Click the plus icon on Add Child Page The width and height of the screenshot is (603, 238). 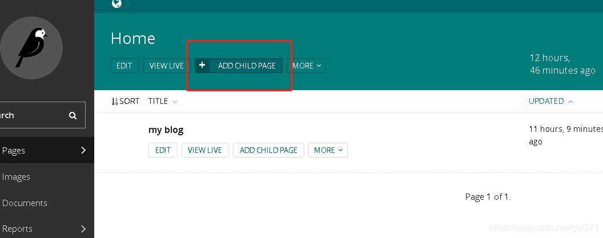202,66
